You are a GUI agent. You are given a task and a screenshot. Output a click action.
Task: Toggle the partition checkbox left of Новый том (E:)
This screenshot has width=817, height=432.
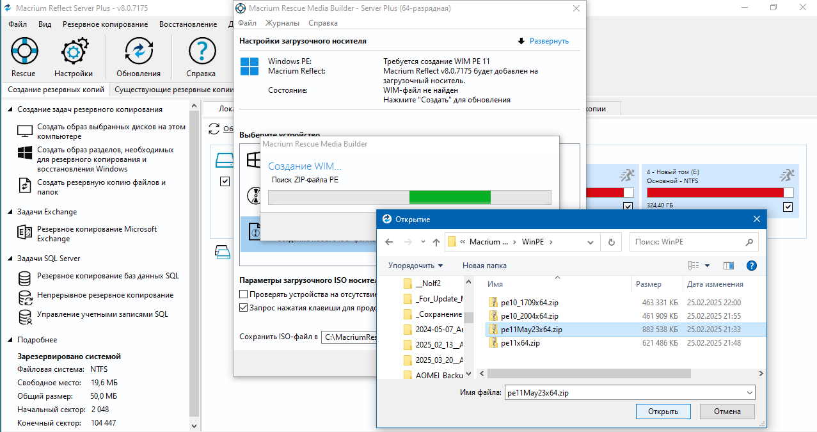[x=628, y=207]
